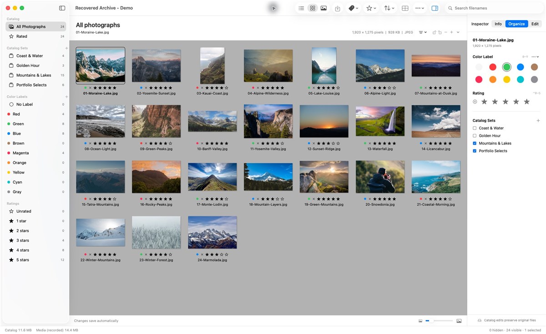Screen dimensions: 546x334
Task: Select Rated in Catalog sidebar
Action: (36, 36)
